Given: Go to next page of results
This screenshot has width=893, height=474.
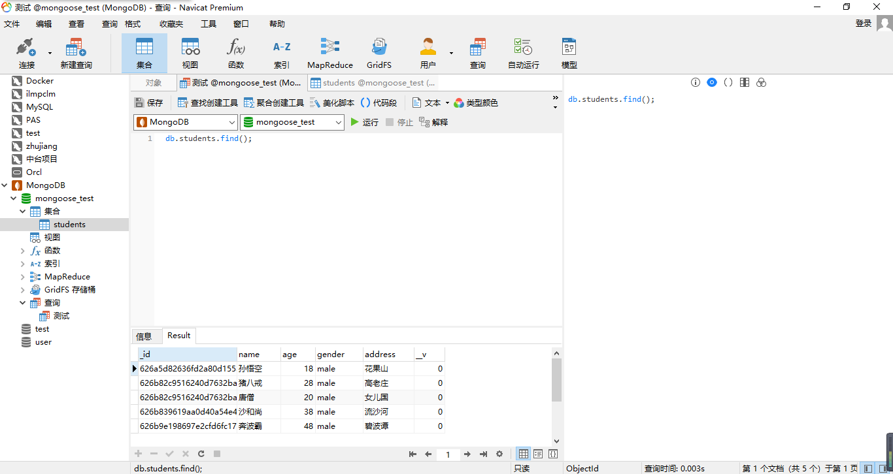Looking at the screenshot, I should coord(467,454).
